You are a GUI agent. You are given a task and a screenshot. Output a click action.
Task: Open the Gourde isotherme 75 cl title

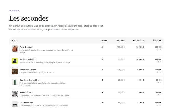click(29, 80)
